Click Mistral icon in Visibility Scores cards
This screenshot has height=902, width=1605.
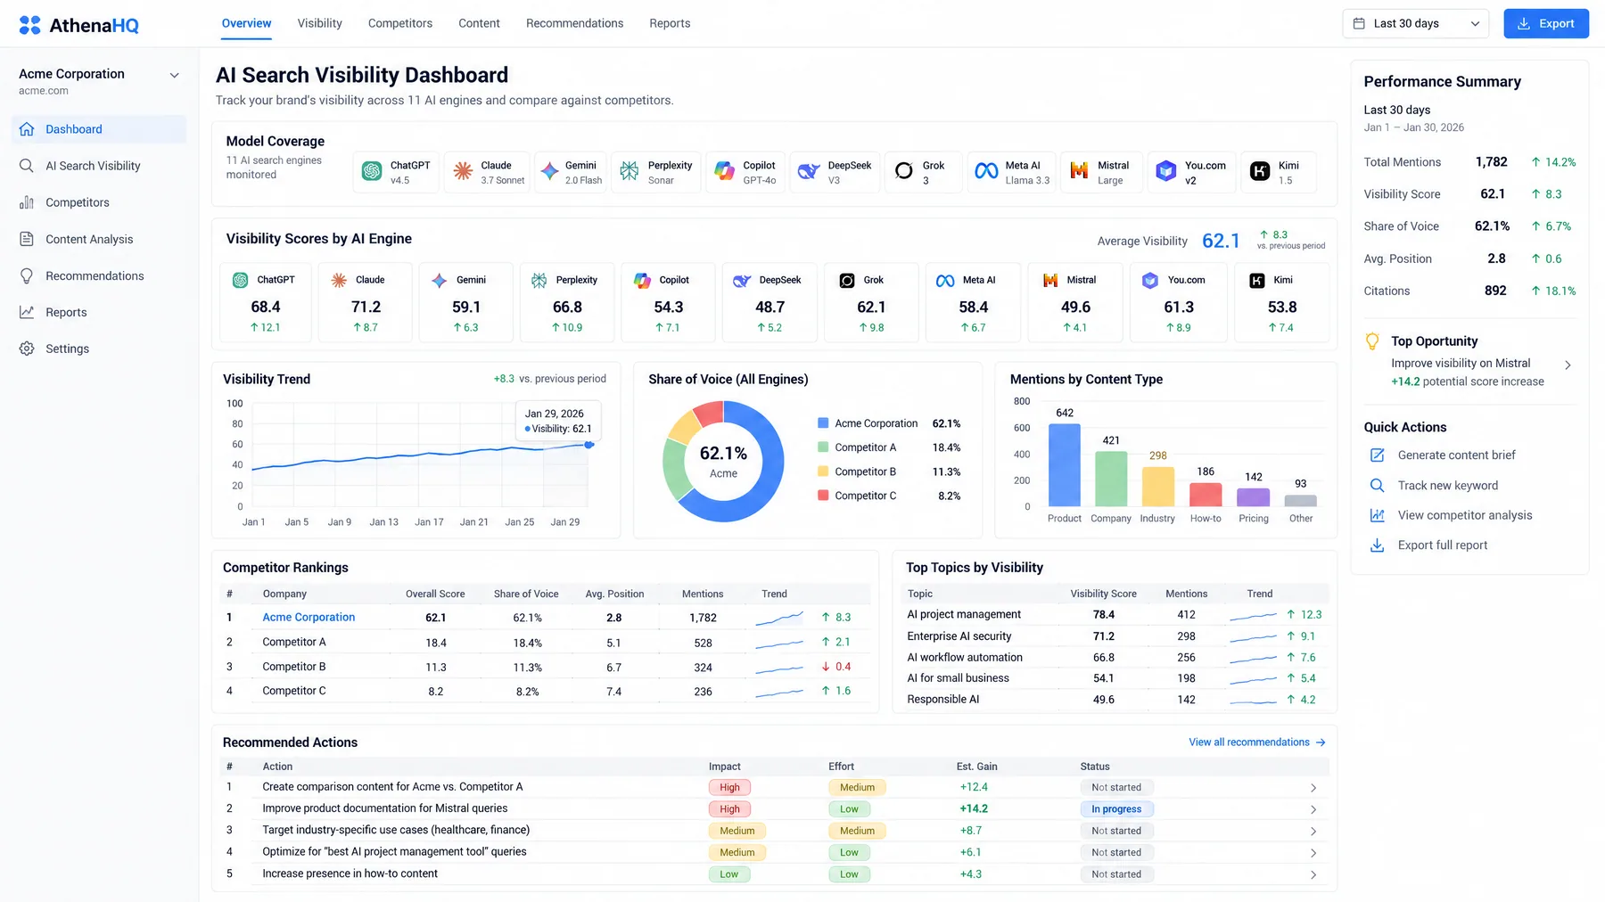[x=1050, y=281]
